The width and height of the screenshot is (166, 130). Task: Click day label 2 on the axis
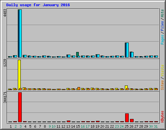16,126
